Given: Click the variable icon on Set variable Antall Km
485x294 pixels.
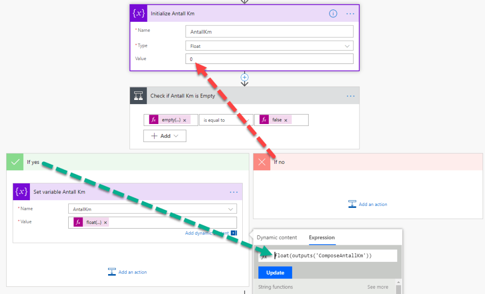Looking at the screenshot, I should tap(21, 192).
